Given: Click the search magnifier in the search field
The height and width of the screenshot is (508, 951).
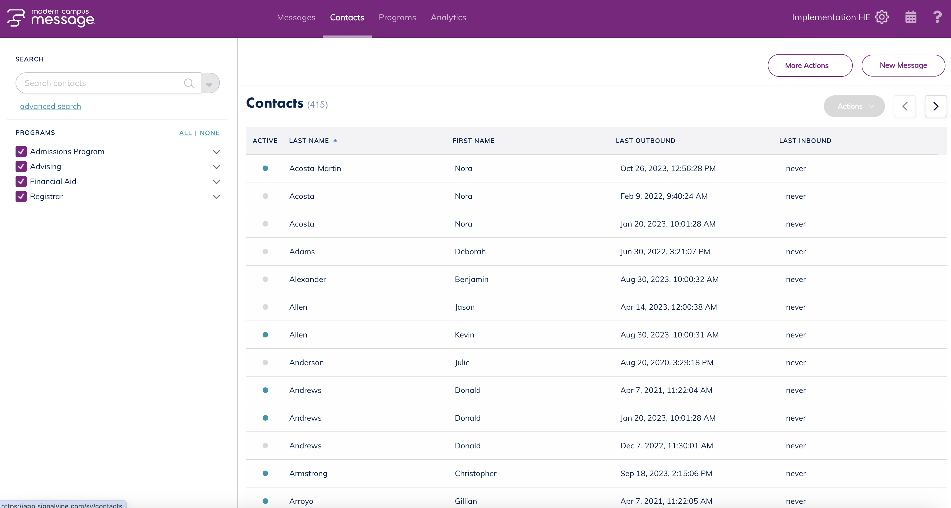Looking at the screenshot, I should point(189,83).
